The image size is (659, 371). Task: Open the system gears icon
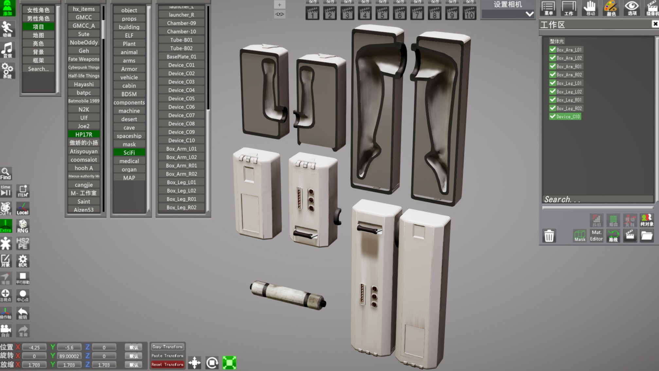point(7,71)
